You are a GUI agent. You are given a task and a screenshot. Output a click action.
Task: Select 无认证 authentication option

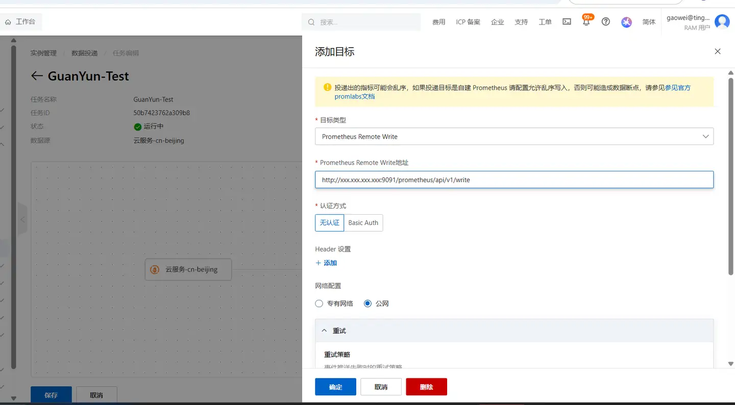coord(329,223)
